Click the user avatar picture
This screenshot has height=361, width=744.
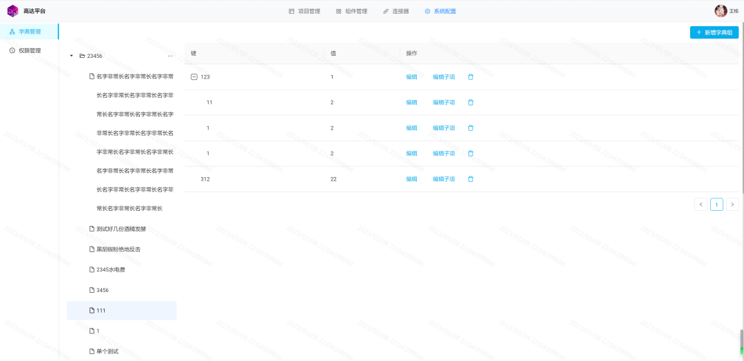[721, 10]
